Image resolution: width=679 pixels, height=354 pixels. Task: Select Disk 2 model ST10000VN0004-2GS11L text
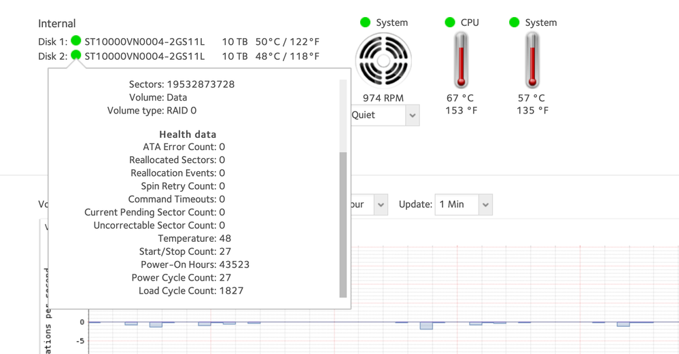coord(145,56)
